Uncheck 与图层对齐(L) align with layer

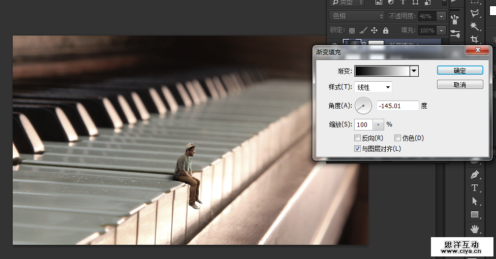(357, 149)
